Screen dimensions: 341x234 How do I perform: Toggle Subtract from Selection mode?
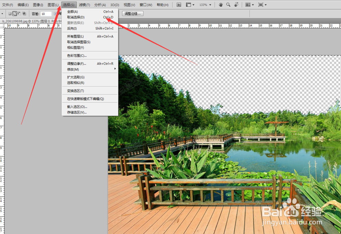point(19,13)
